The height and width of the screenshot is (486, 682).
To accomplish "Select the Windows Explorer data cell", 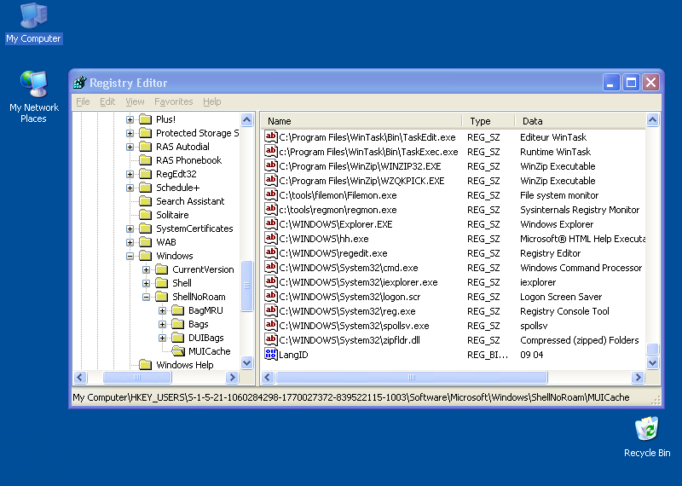I will pos(557,224).
